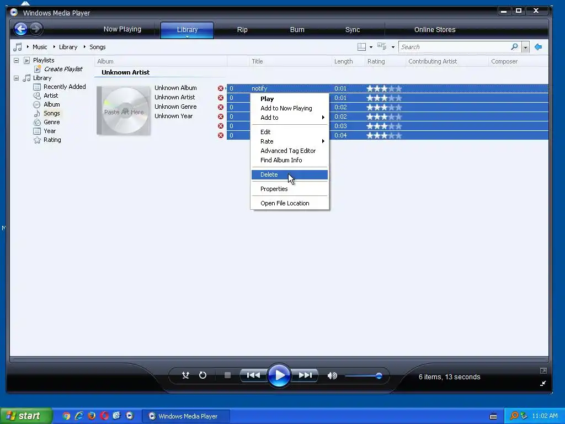Click in the Search input field
The height and width of the screenshot is (424, 565).
454,47
